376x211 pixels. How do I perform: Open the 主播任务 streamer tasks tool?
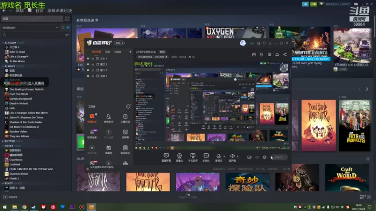coord(125,119)
